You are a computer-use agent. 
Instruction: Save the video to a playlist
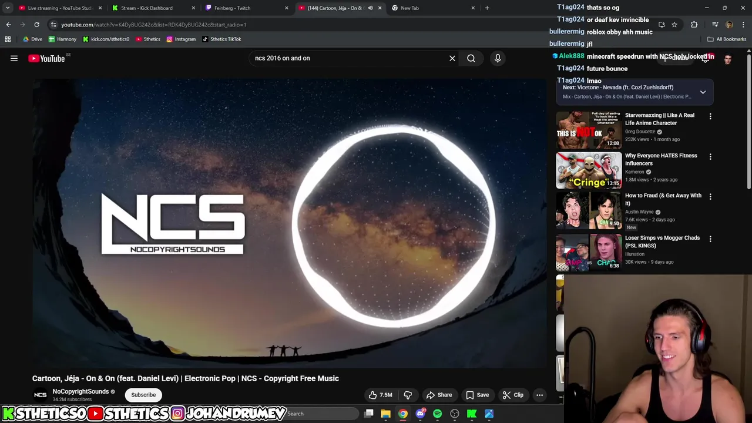pos(477,395)
